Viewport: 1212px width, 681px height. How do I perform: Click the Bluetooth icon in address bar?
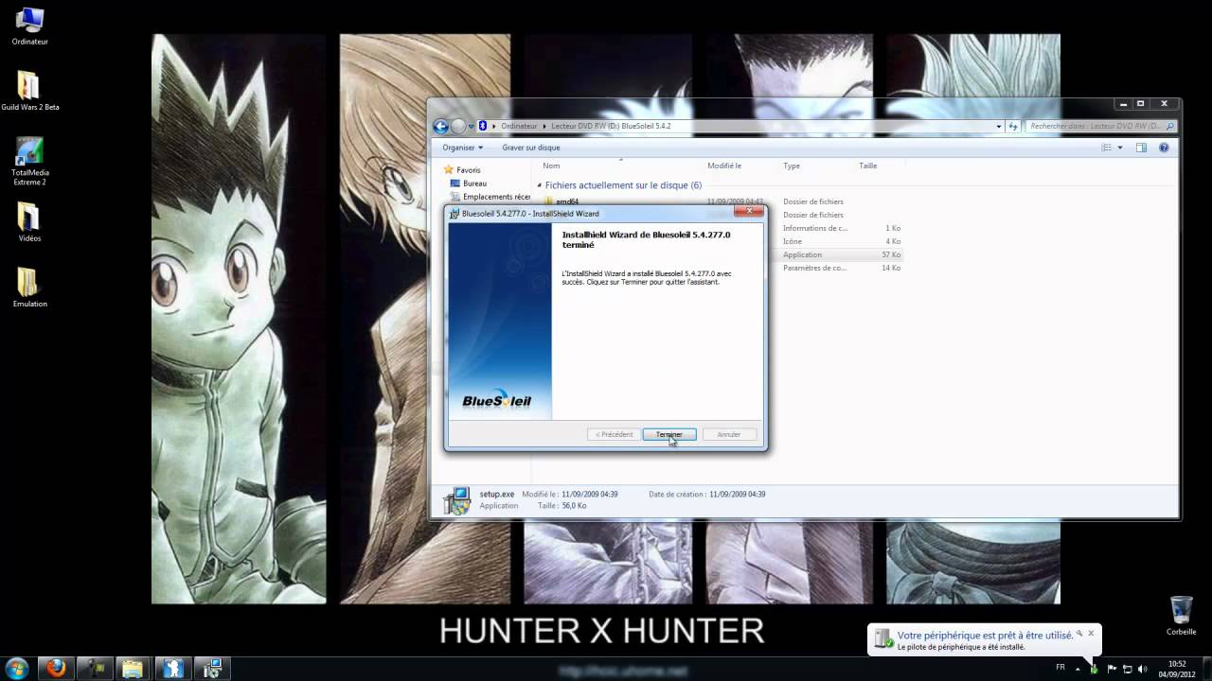[483, 126]
